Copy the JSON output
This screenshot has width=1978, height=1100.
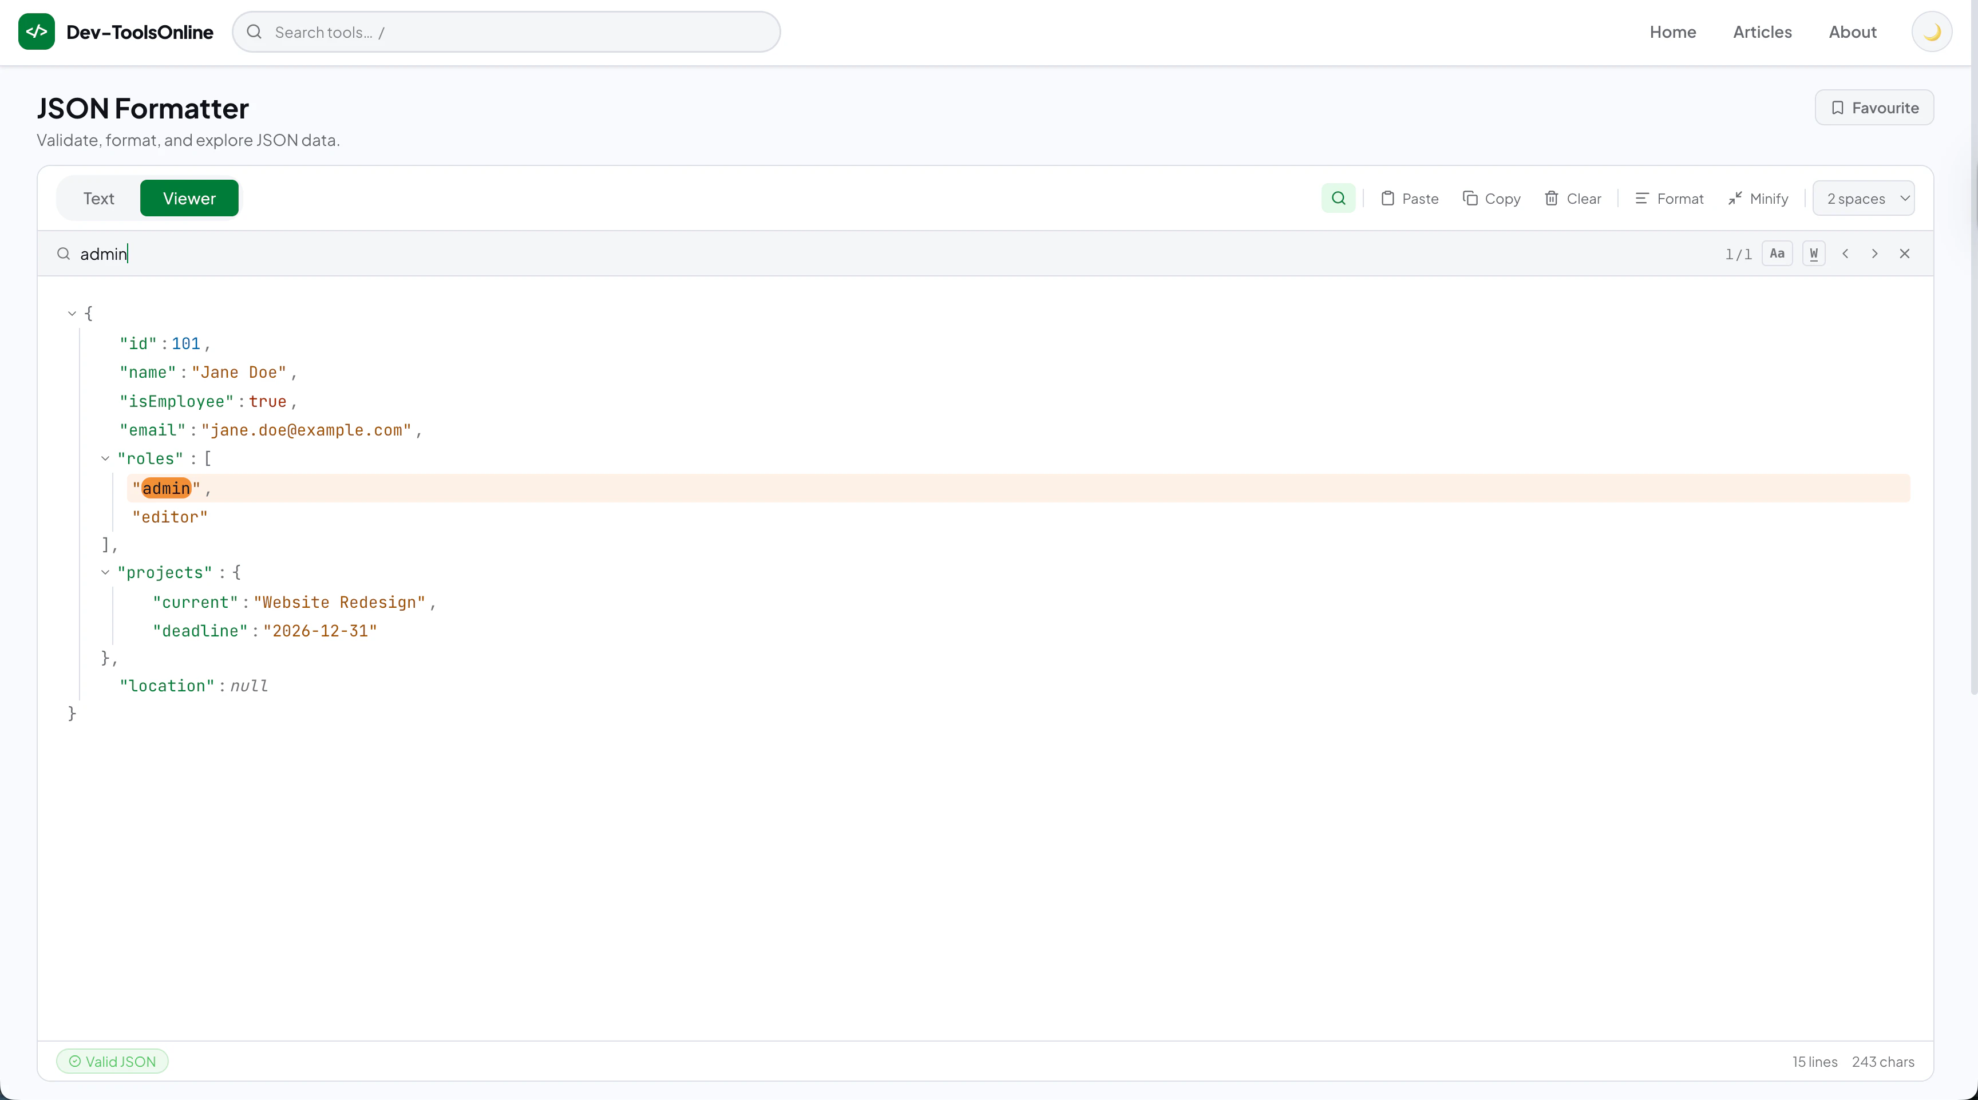pos(1492,198)
